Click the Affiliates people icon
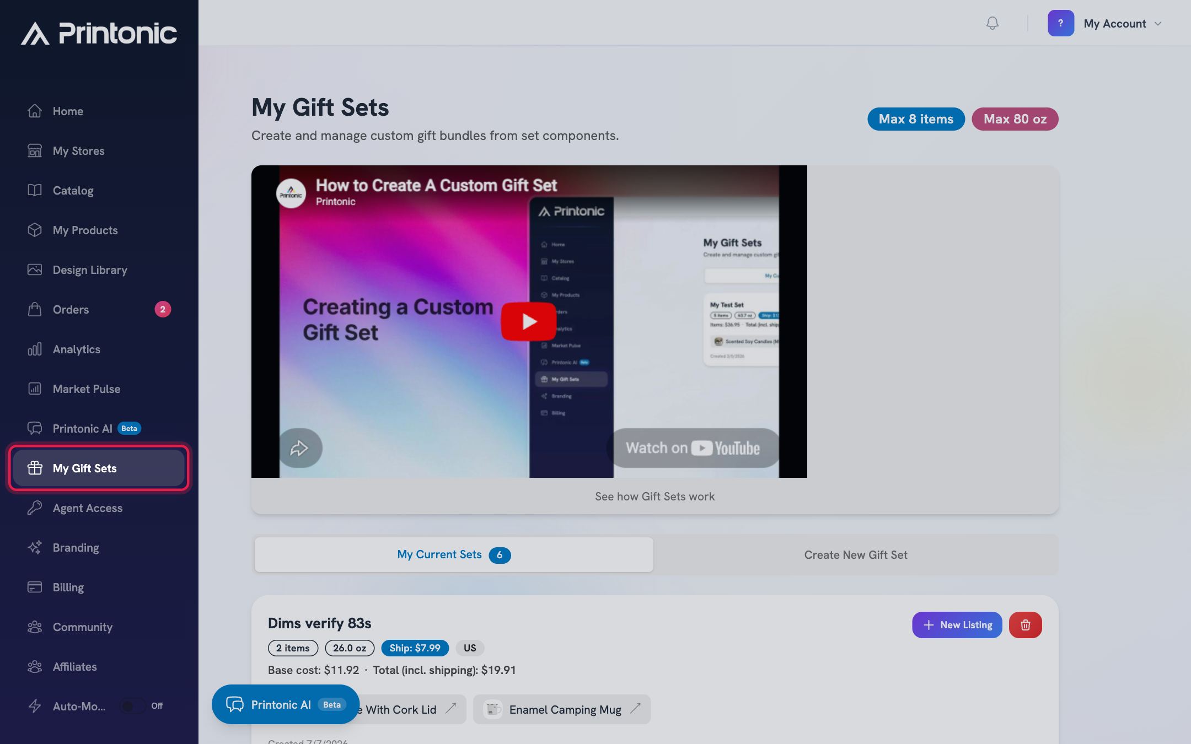 tap(35, 666)
